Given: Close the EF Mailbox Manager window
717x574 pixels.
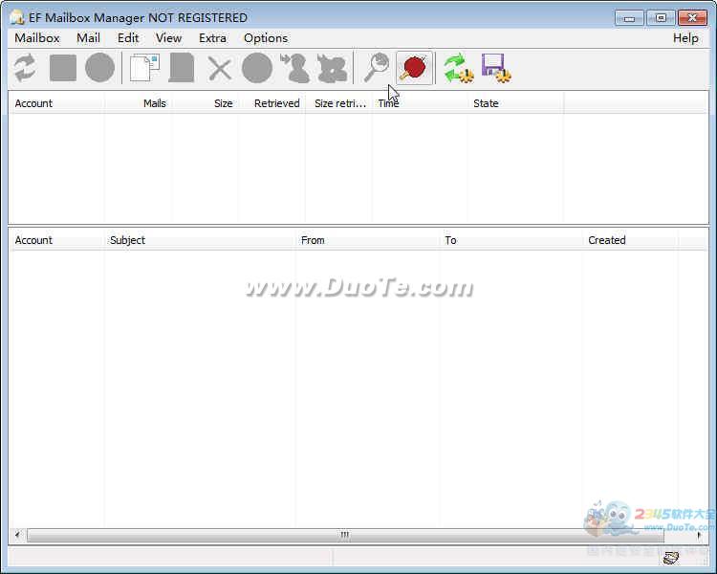Looking at the screenshot, I should (692, 18).
